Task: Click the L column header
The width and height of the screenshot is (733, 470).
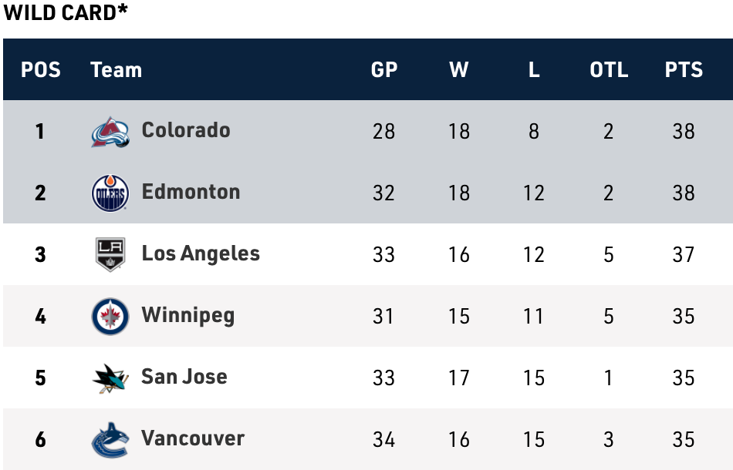Action: (534, 70)
